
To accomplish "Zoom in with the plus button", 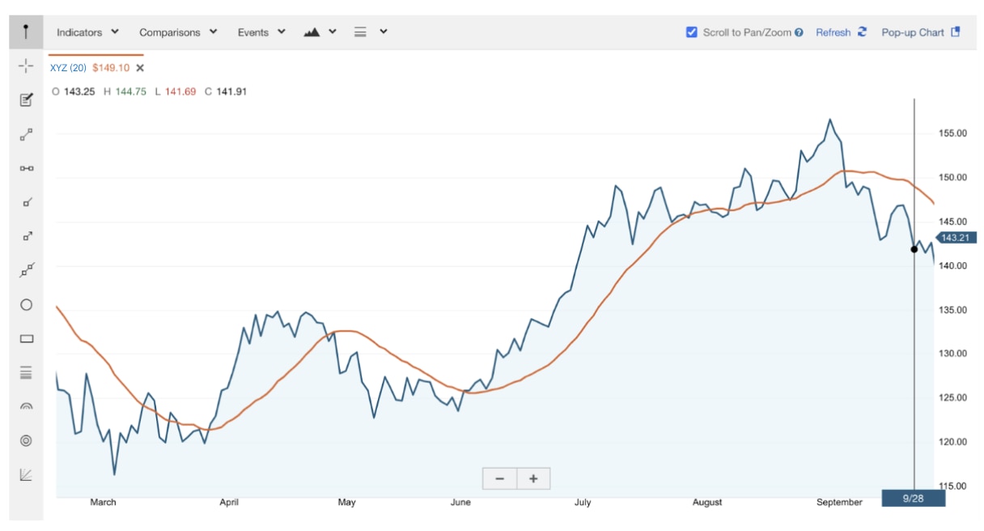I will (533, 478).
